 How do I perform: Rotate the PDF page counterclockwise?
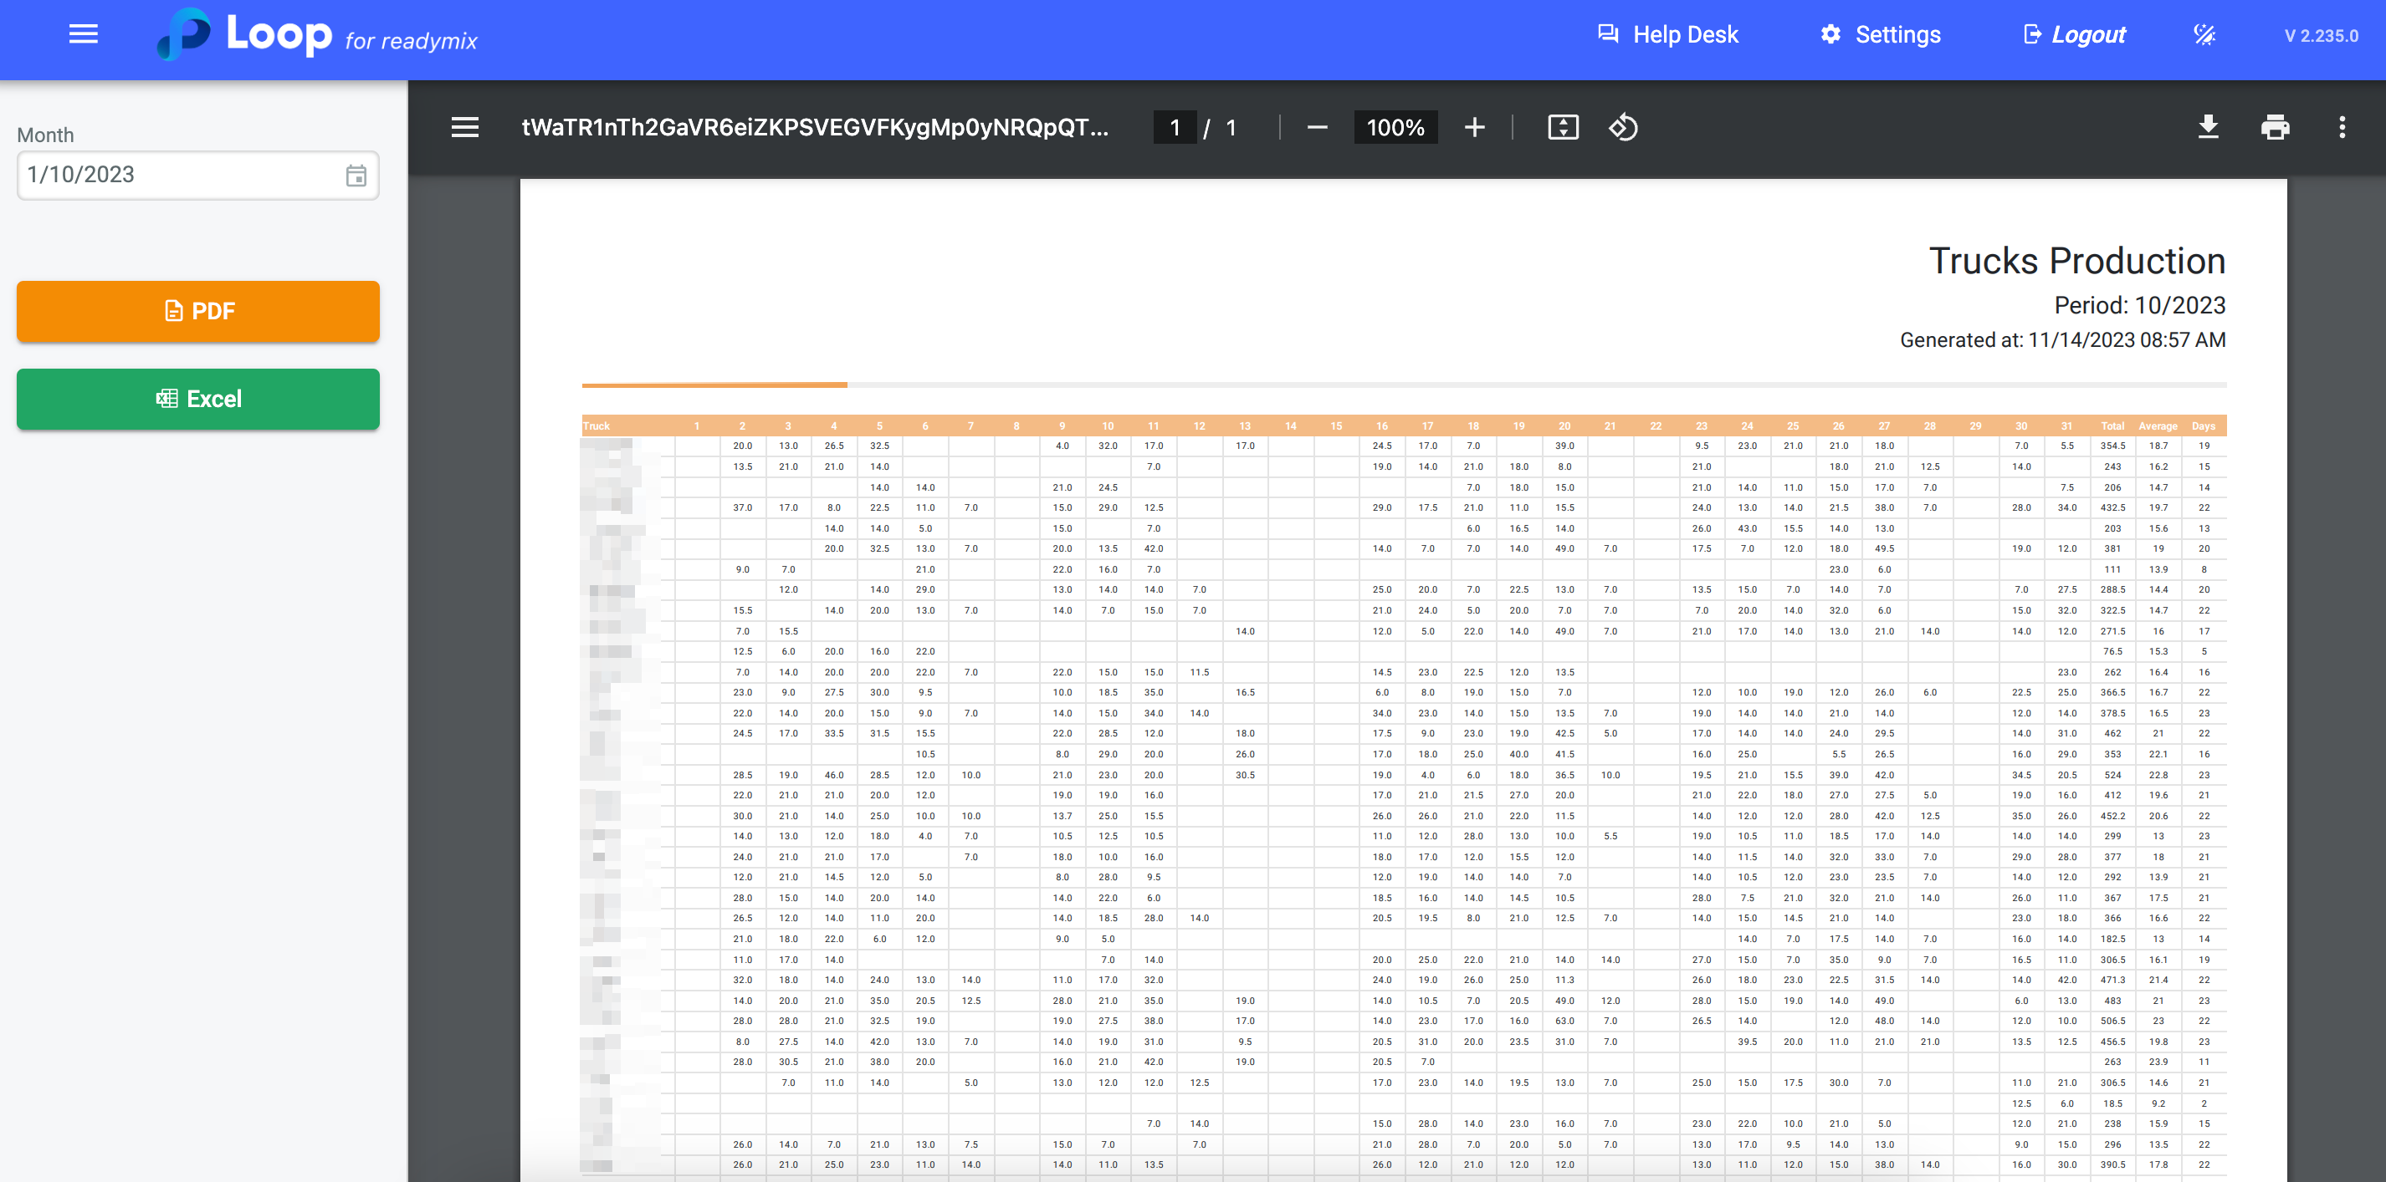tap(1623, 128)
